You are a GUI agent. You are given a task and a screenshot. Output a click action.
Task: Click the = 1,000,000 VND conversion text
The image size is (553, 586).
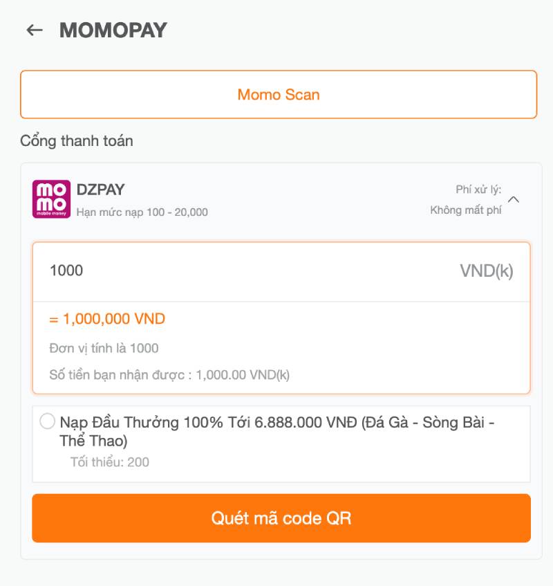pos(108,318)
